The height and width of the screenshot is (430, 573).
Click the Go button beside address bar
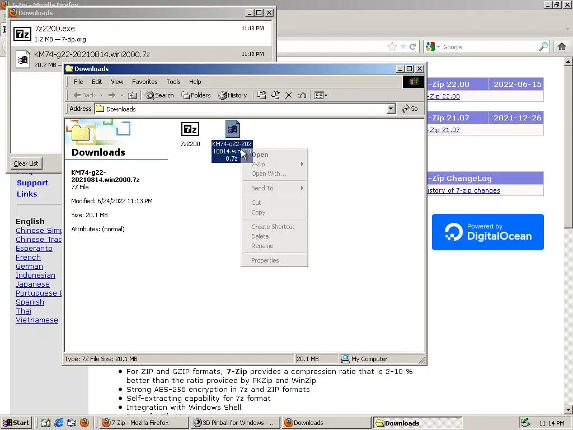coord(410,109)
